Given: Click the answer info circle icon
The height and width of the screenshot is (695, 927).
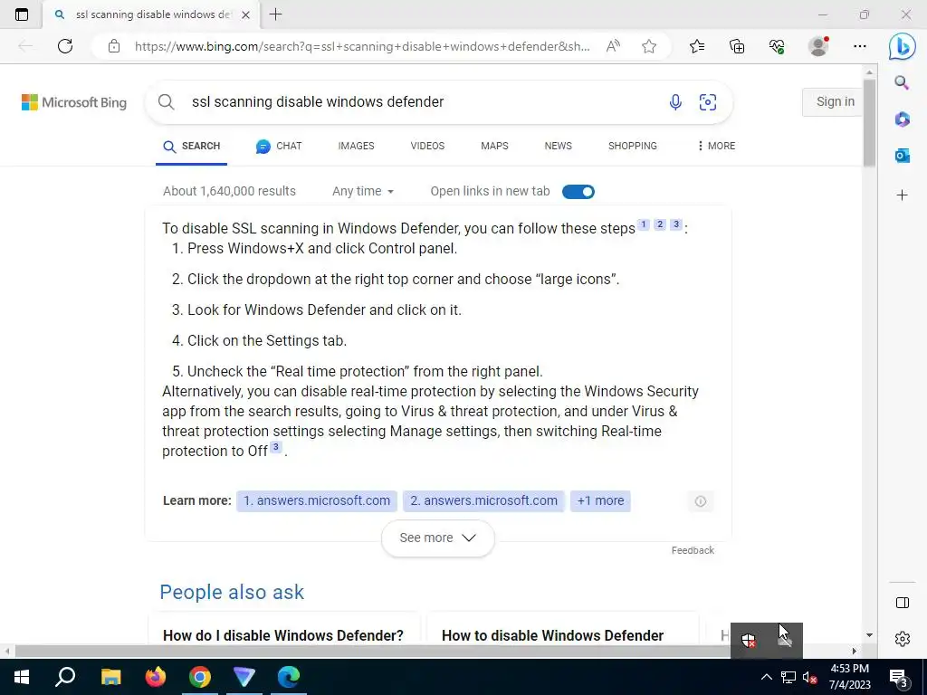Looking at the screenshot, I should tap(701, 501).
